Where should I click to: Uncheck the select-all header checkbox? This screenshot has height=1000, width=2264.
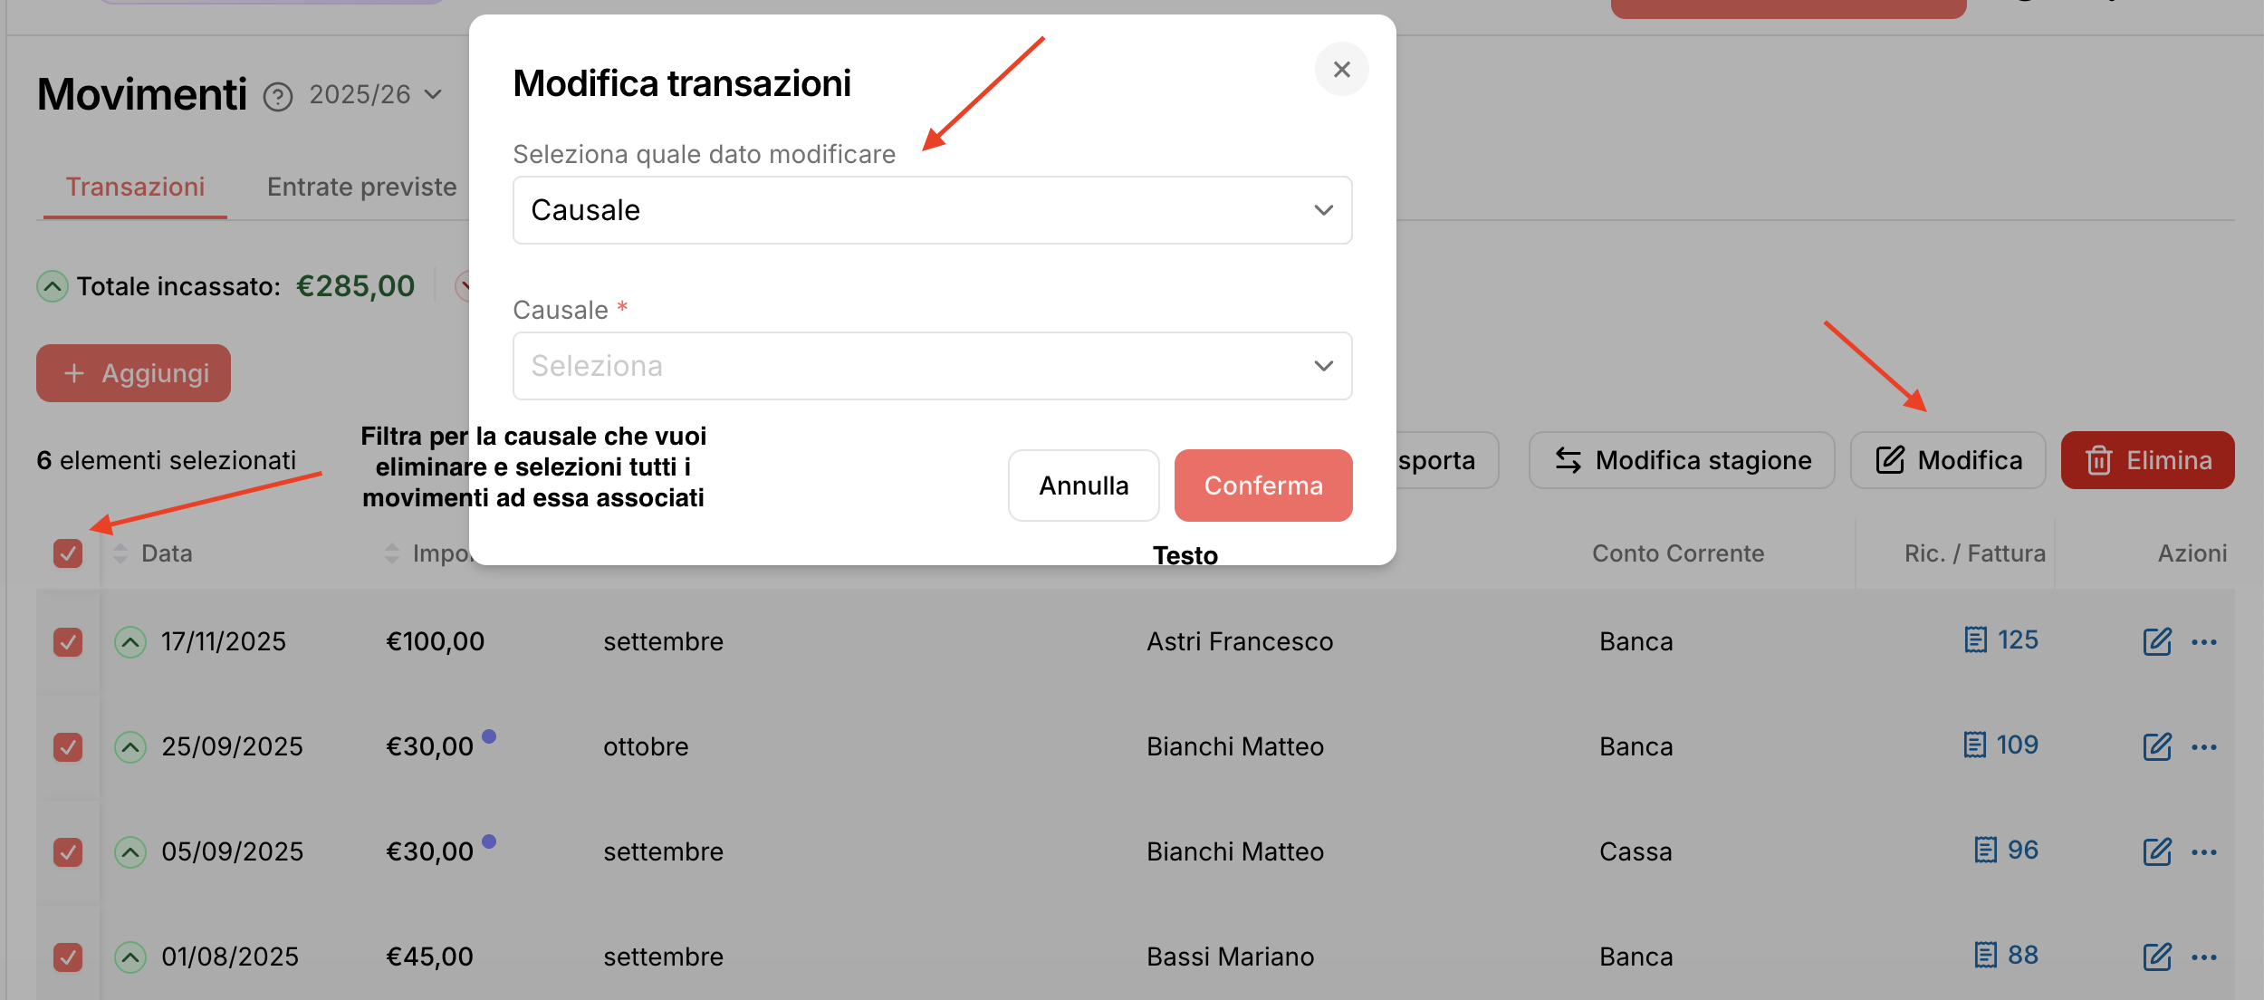(x=68, y=553)
